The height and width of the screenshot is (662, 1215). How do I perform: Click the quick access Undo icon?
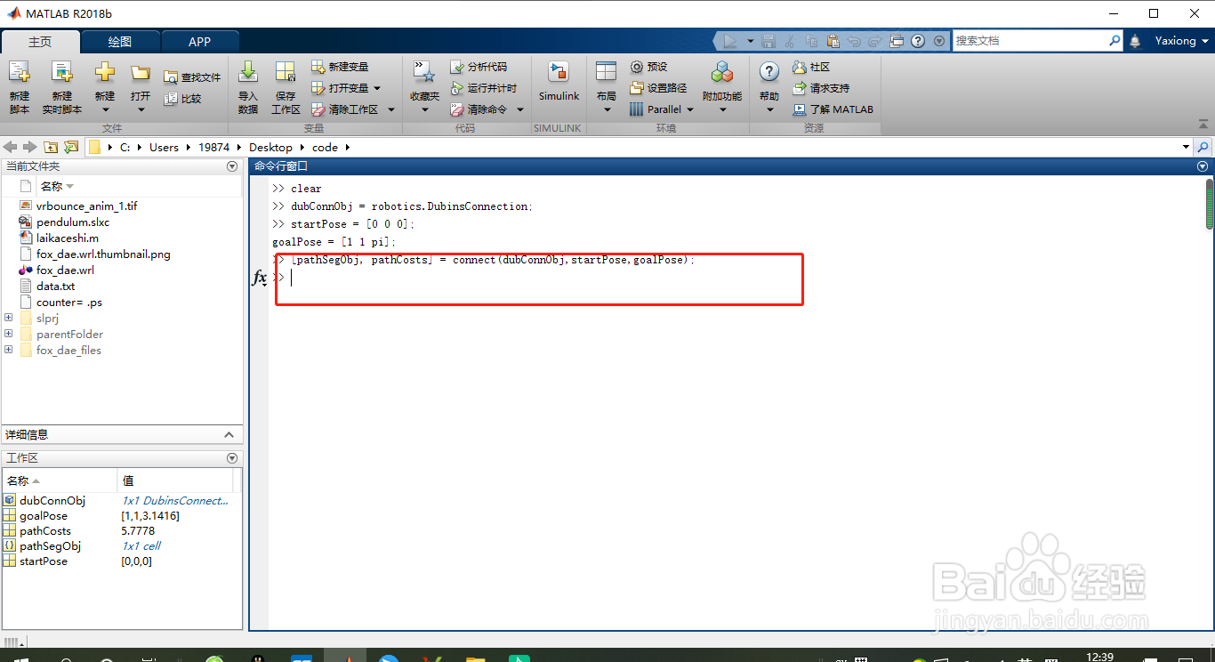[854, 41]
